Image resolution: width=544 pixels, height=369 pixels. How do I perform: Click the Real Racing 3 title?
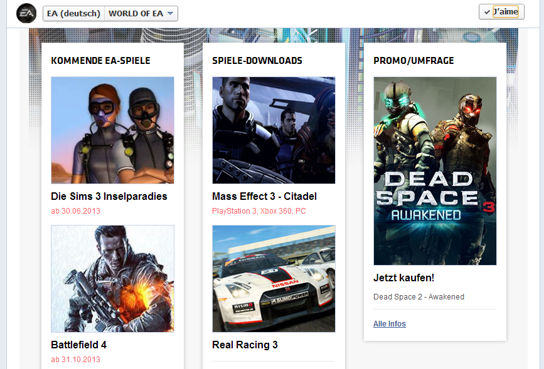pyautogui.click(x=245, y=345)
